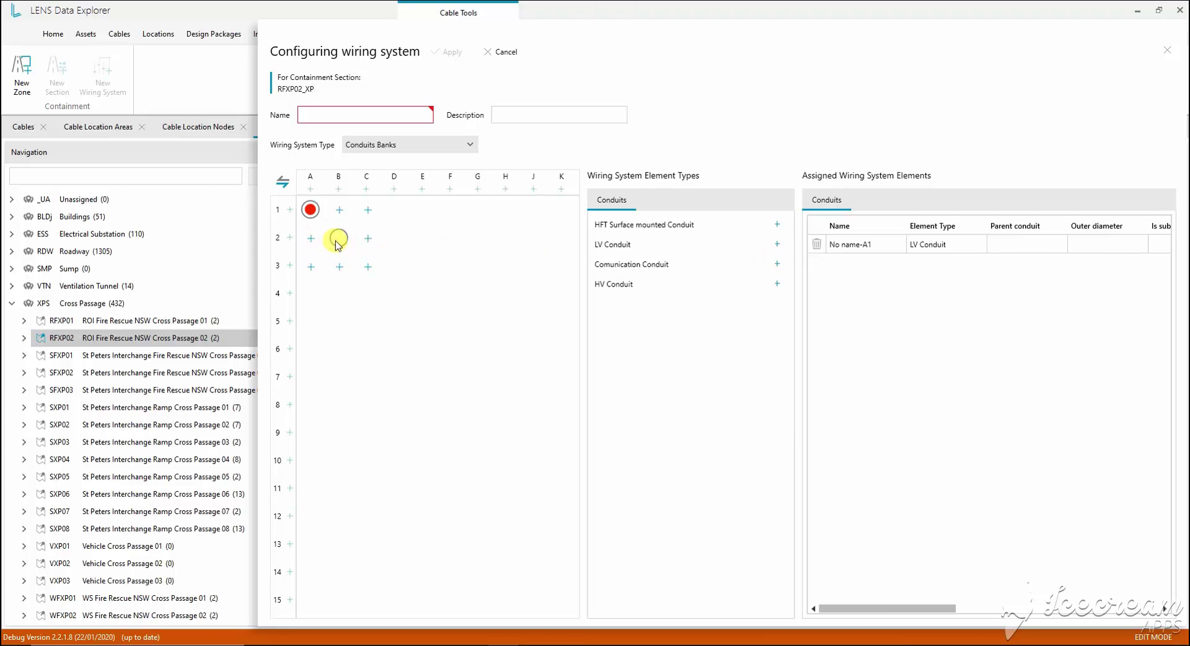
Task: Add HV Conduit using its plus icon
Action: [x=777, y=284]
